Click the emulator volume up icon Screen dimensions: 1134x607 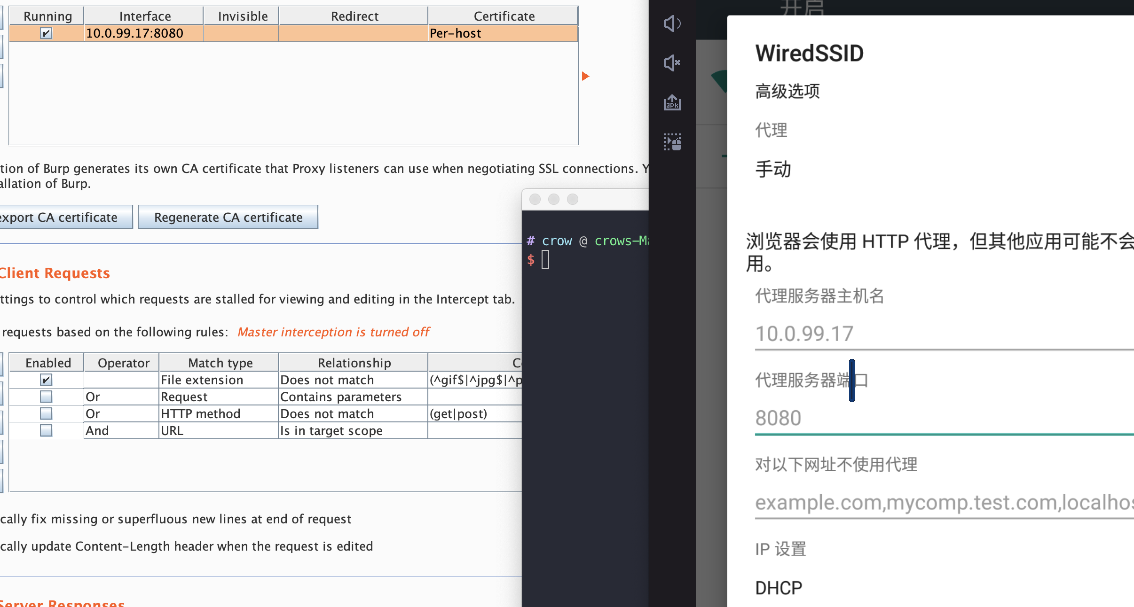pyautogui.click(x=672, y=23)
